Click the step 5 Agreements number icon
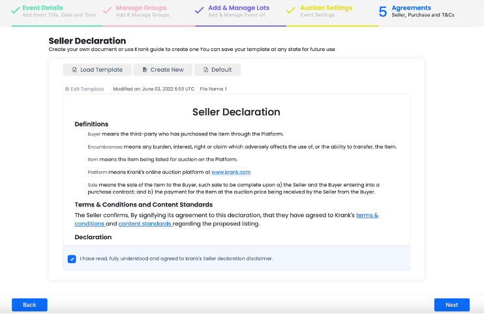Screen dimensions: 484x314 (383, 11)
